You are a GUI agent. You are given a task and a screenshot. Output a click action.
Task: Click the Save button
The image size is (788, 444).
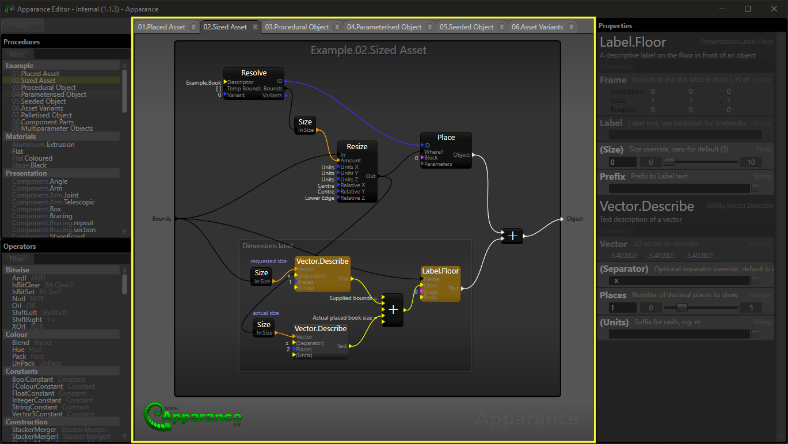coord(22,26)
